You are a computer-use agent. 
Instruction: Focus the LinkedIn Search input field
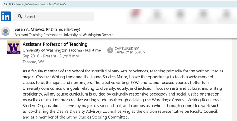tap(56, 17)
